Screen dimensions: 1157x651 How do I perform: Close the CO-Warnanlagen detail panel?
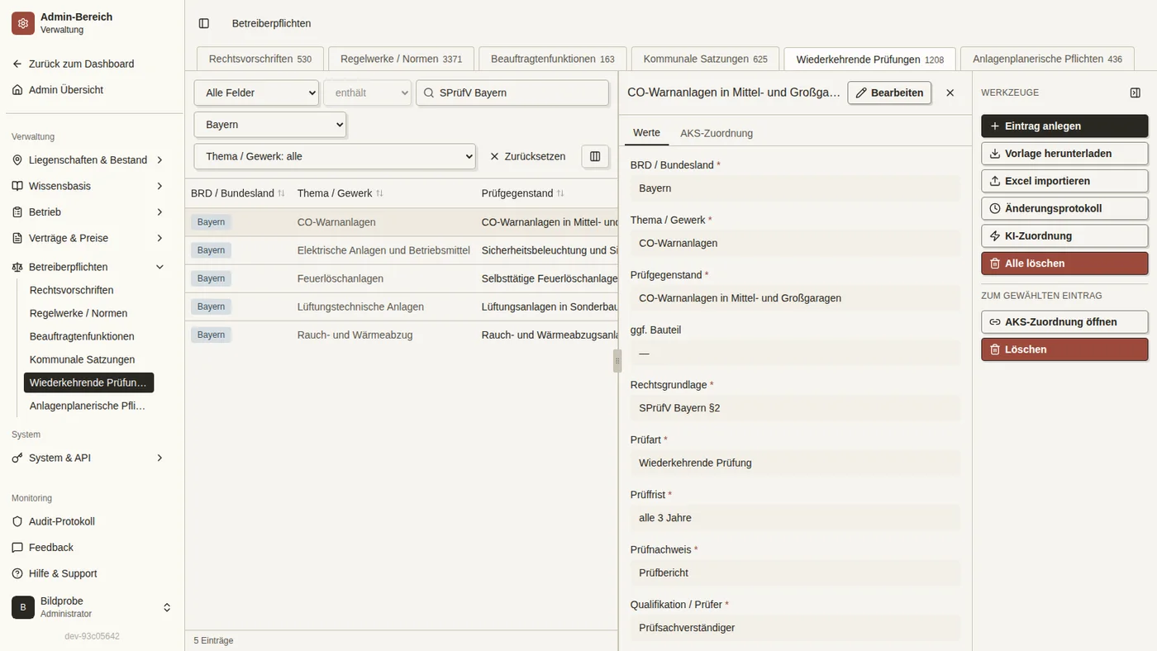tap(950, 93)
